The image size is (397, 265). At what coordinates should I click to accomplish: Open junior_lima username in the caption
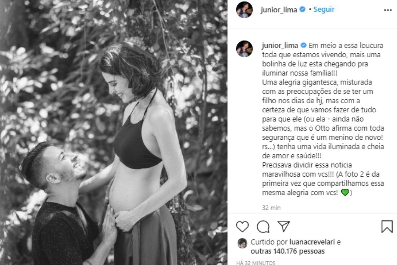pyautogui.click(x=280, y=45)
